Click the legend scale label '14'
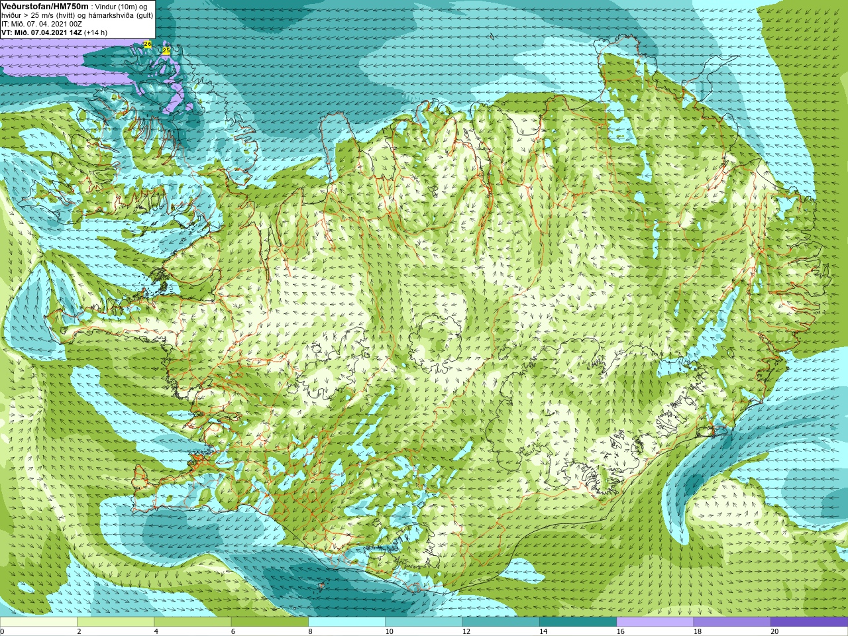The width and height of the screenshot is (848, 636). (x=543, y=631)
